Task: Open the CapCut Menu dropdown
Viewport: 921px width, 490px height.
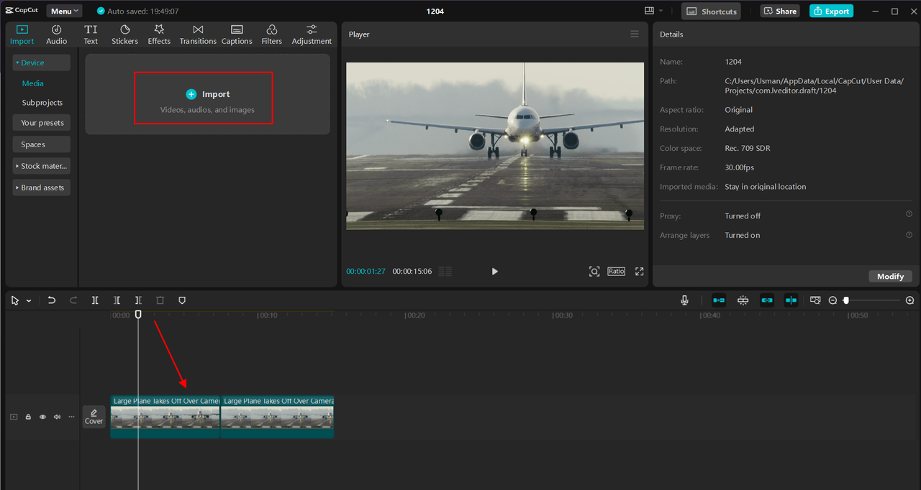Action: click(x=64, y=11)
